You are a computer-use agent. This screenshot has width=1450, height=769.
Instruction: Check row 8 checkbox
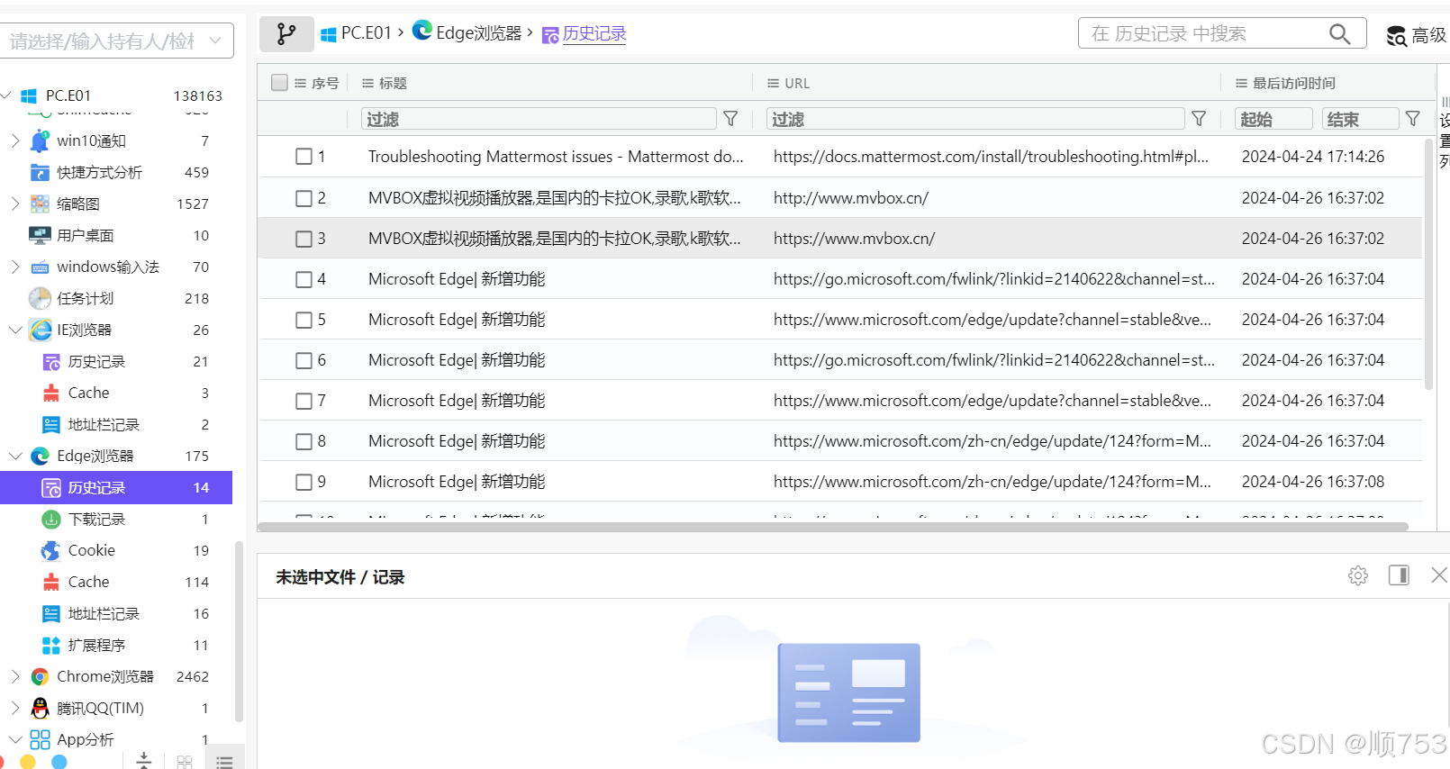304,441
